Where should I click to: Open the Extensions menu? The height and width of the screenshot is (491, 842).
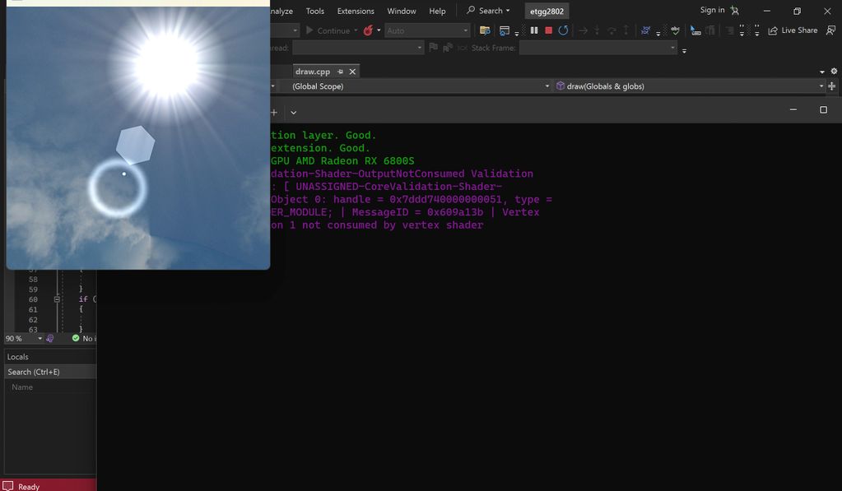click(356, 11)
